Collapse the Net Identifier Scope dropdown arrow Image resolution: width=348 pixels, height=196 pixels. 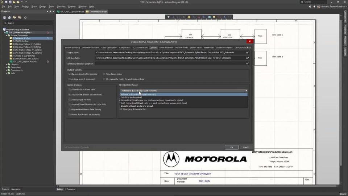pos(246,91)
